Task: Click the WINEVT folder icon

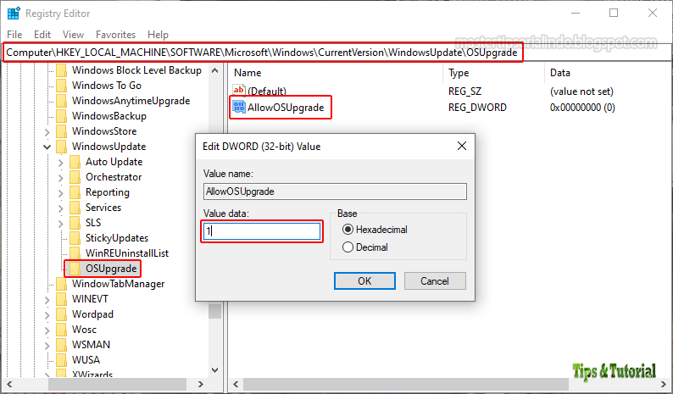Action: point(61,299)
